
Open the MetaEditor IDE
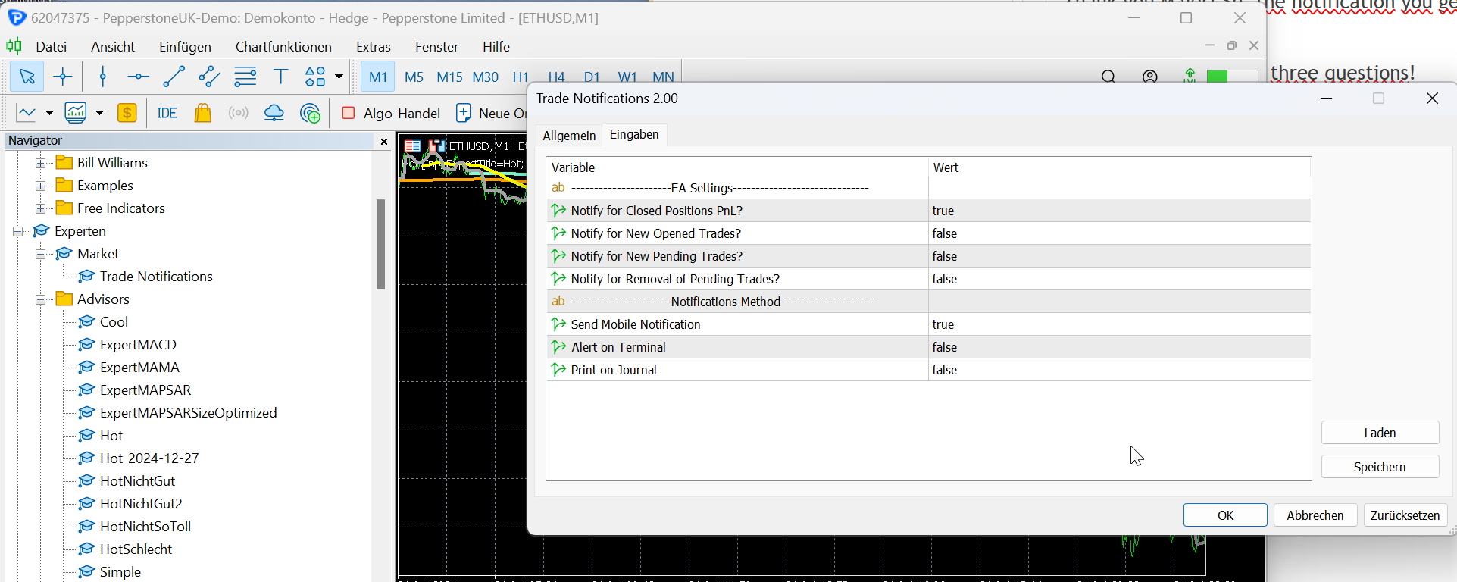point(167,113)
